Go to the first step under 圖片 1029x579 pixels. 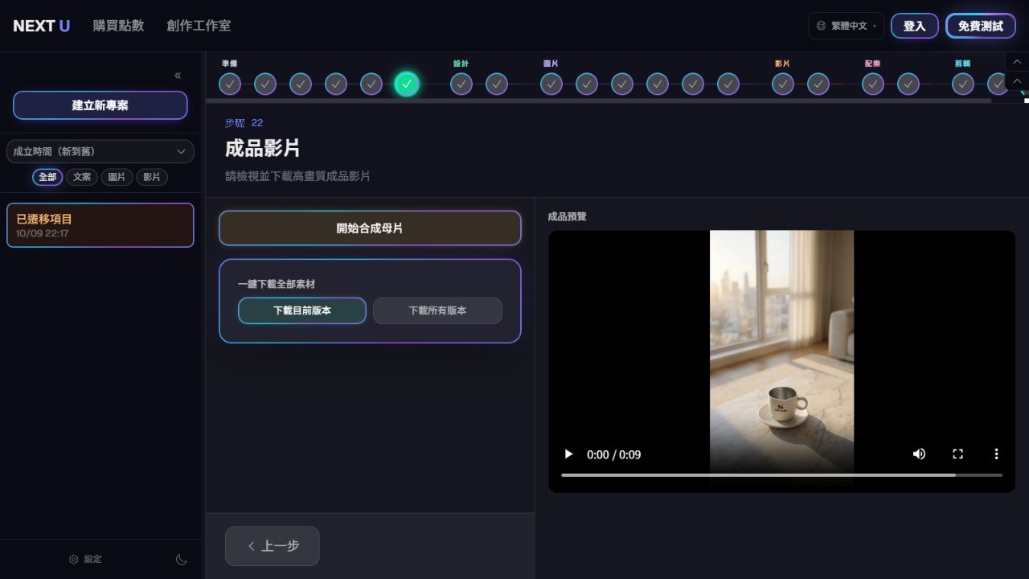[x=551, y=84]
